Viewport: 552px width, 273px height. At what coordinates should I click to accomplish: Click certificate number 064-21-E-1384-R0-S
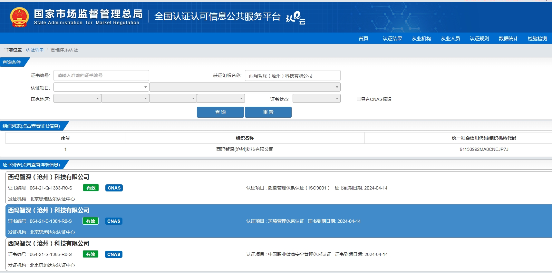point(51,221)
